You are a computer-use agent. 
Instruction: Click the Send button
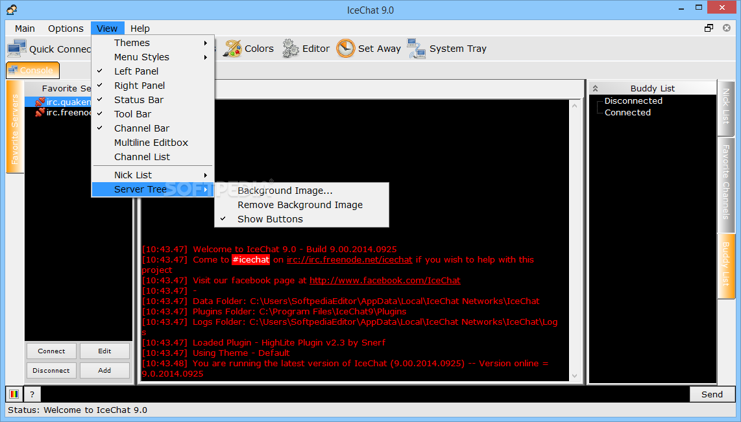pos(712,394)
